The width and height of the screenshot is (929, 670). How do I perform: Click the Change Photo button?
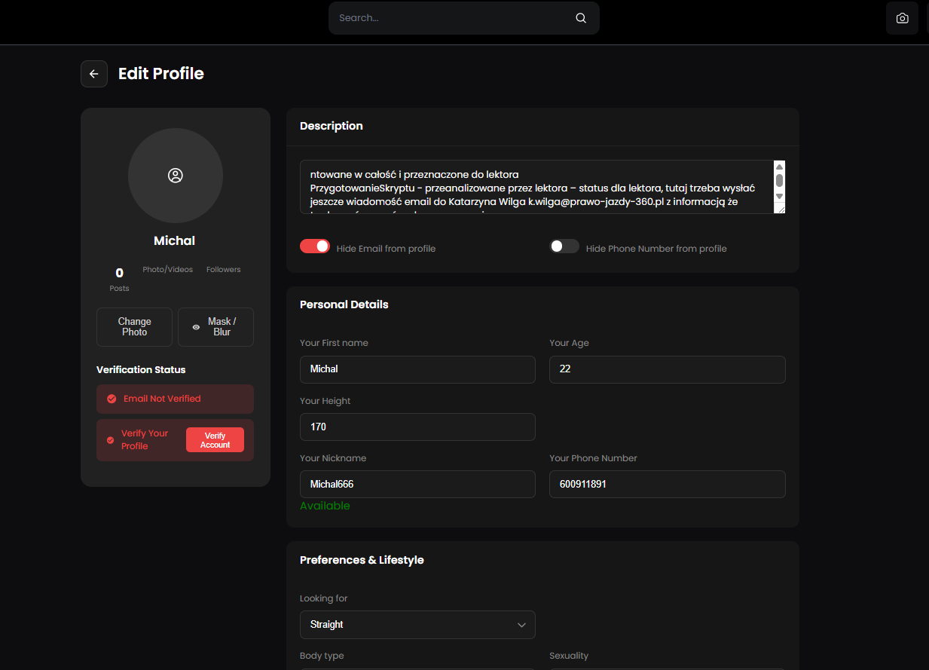coord(135,327)
